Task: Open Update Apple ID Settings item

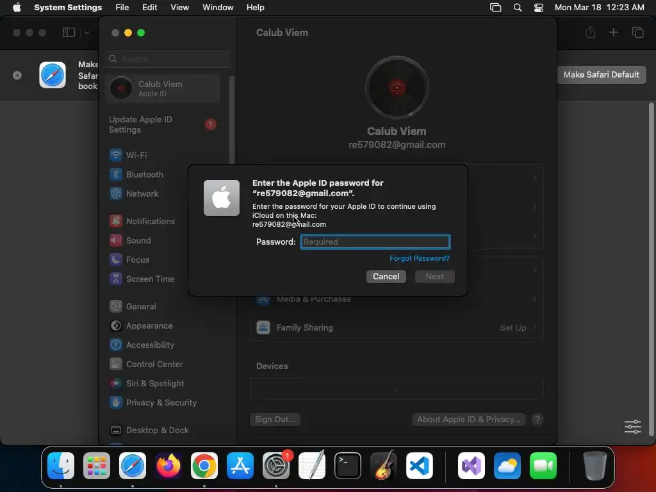Action: tap(163, 124)
